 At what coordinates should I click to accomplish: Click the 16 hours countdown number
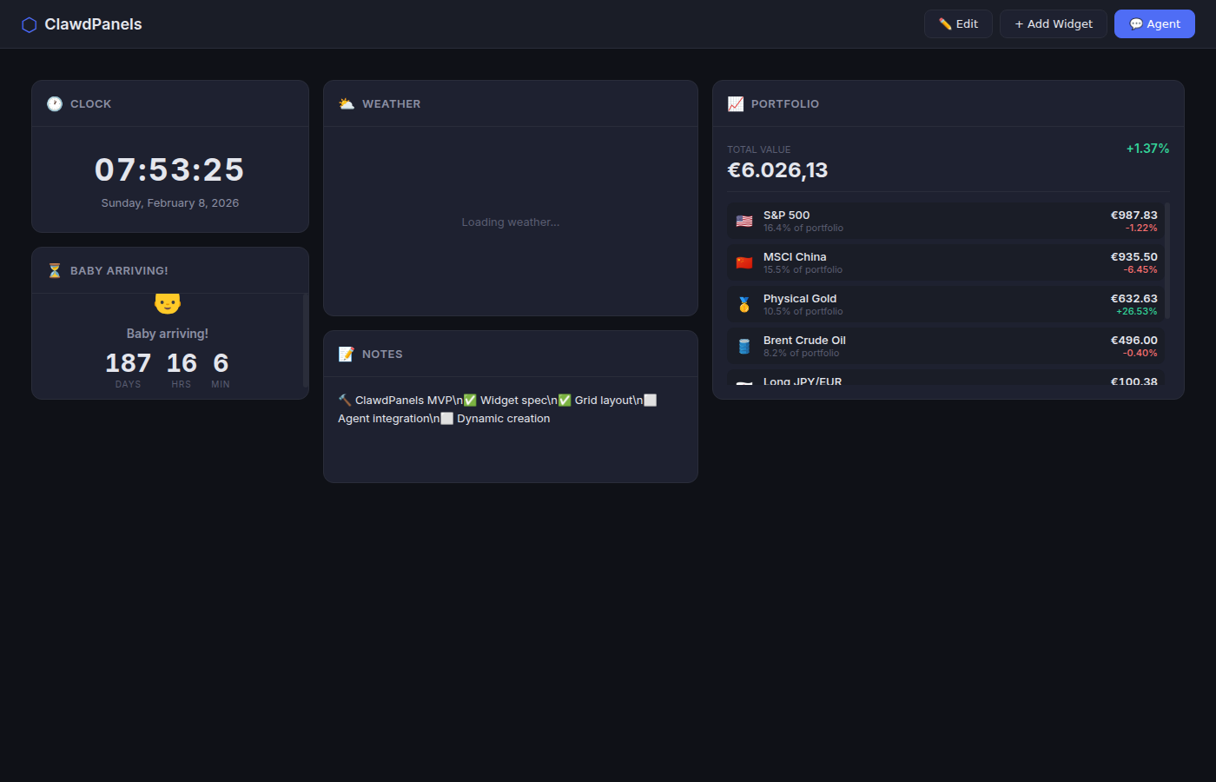tap(182, 362)
